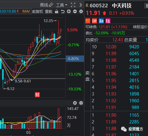This screenshot has height=136, width=148.
Task: Click the current price 11.91
Action: point(93,13)
